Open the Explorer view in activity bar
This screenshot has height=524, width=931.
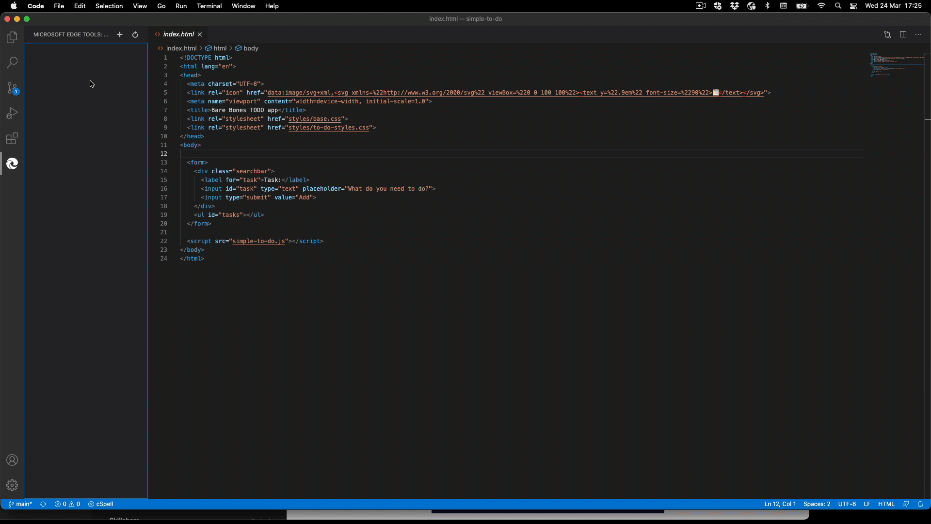(12, 37)
